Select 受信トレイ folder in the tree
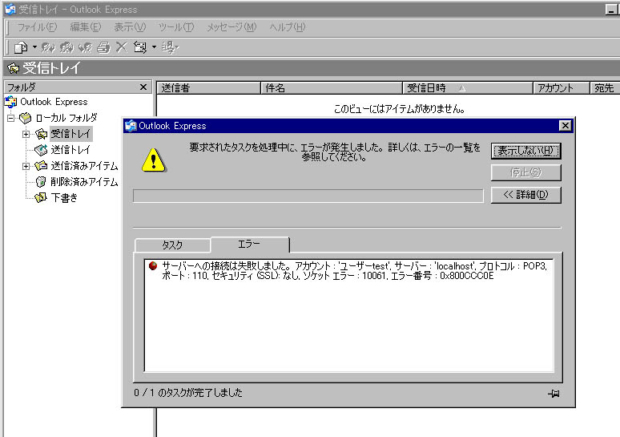The width and height of the screenshot is (620, 437). click(70, 134)
